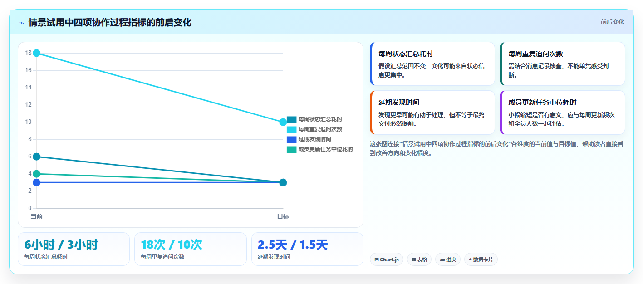This screenshot has height=284, width=643.
Task: Click the lightning icon beside the title
Action: tap(21, 22)
